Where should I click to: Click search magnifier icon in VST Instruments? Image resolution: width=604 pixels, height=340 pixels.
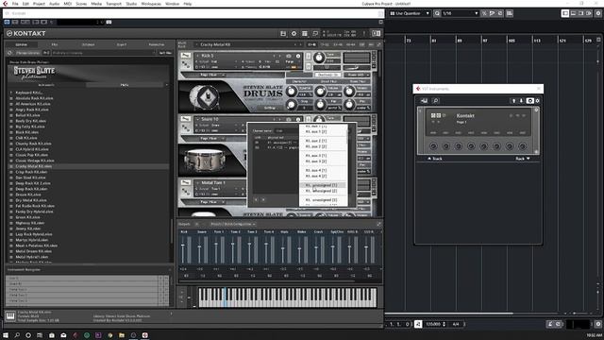[436, 101]
